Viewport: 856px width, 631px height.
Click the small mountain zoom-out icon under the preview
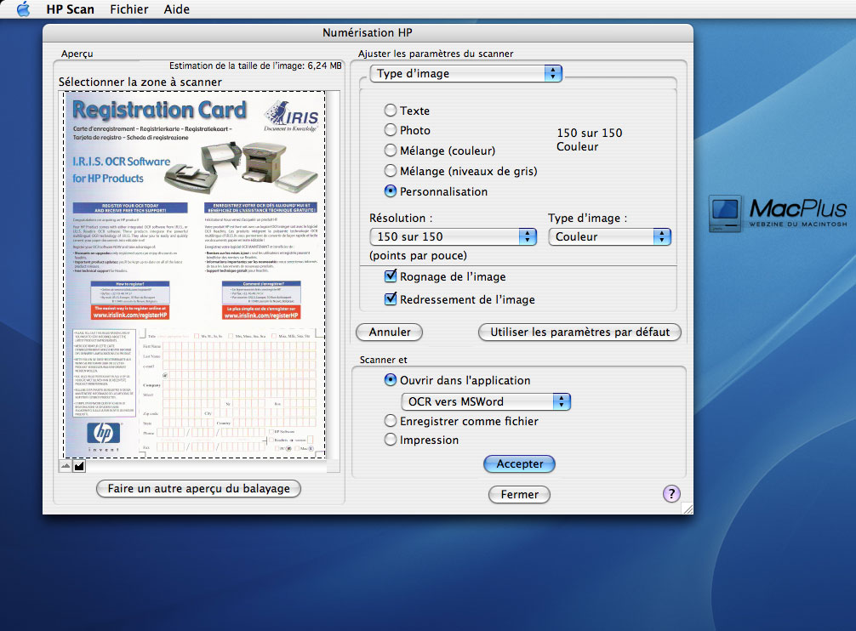pyautogui.click(x=66, y=466)
